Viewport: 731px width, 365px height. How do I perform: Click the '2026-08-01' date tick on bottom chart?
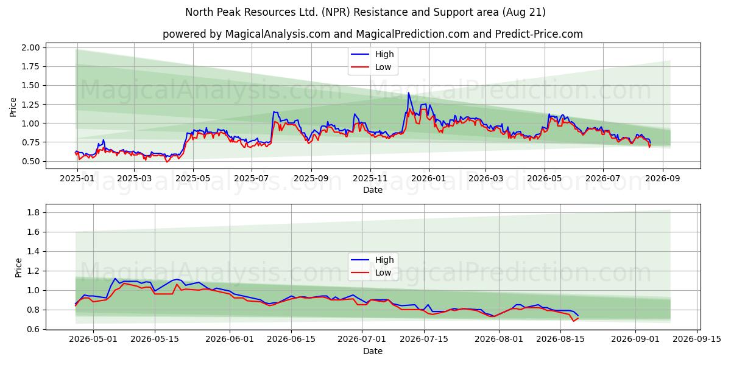click(x=500, y=339)
